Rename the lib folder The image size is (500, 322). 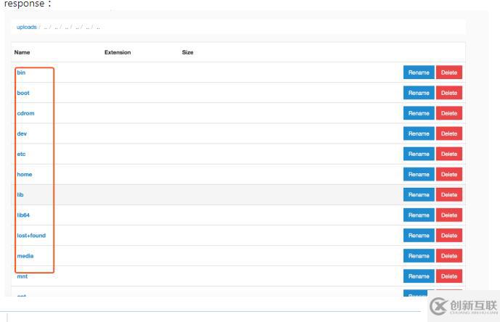(x=419, y=195)
